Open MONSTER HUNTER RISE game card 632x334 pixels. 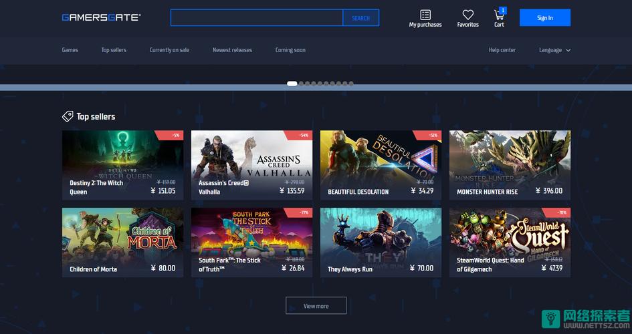[x=510, y=165]
